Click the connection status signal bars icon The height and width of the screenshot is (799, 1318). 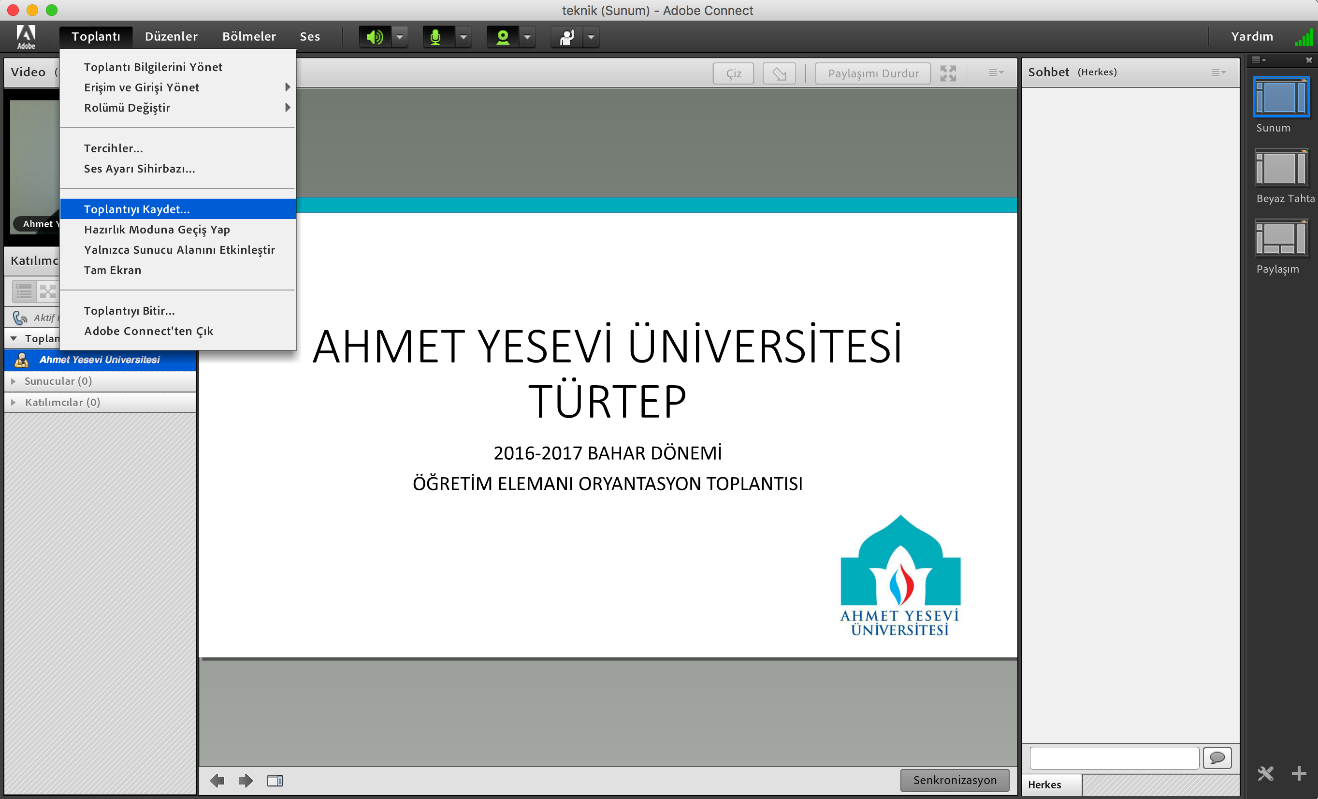click(1303, 37)
